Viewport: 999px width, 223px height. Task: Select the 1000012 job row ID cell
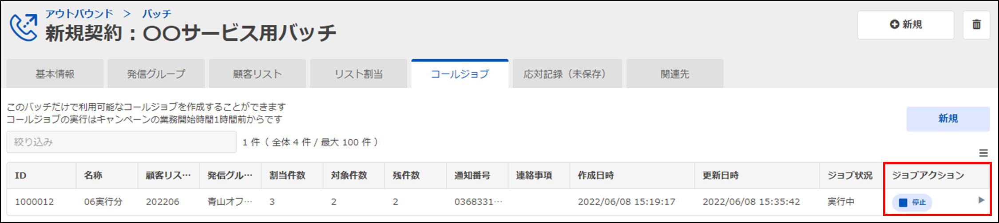tap(35, 202)
